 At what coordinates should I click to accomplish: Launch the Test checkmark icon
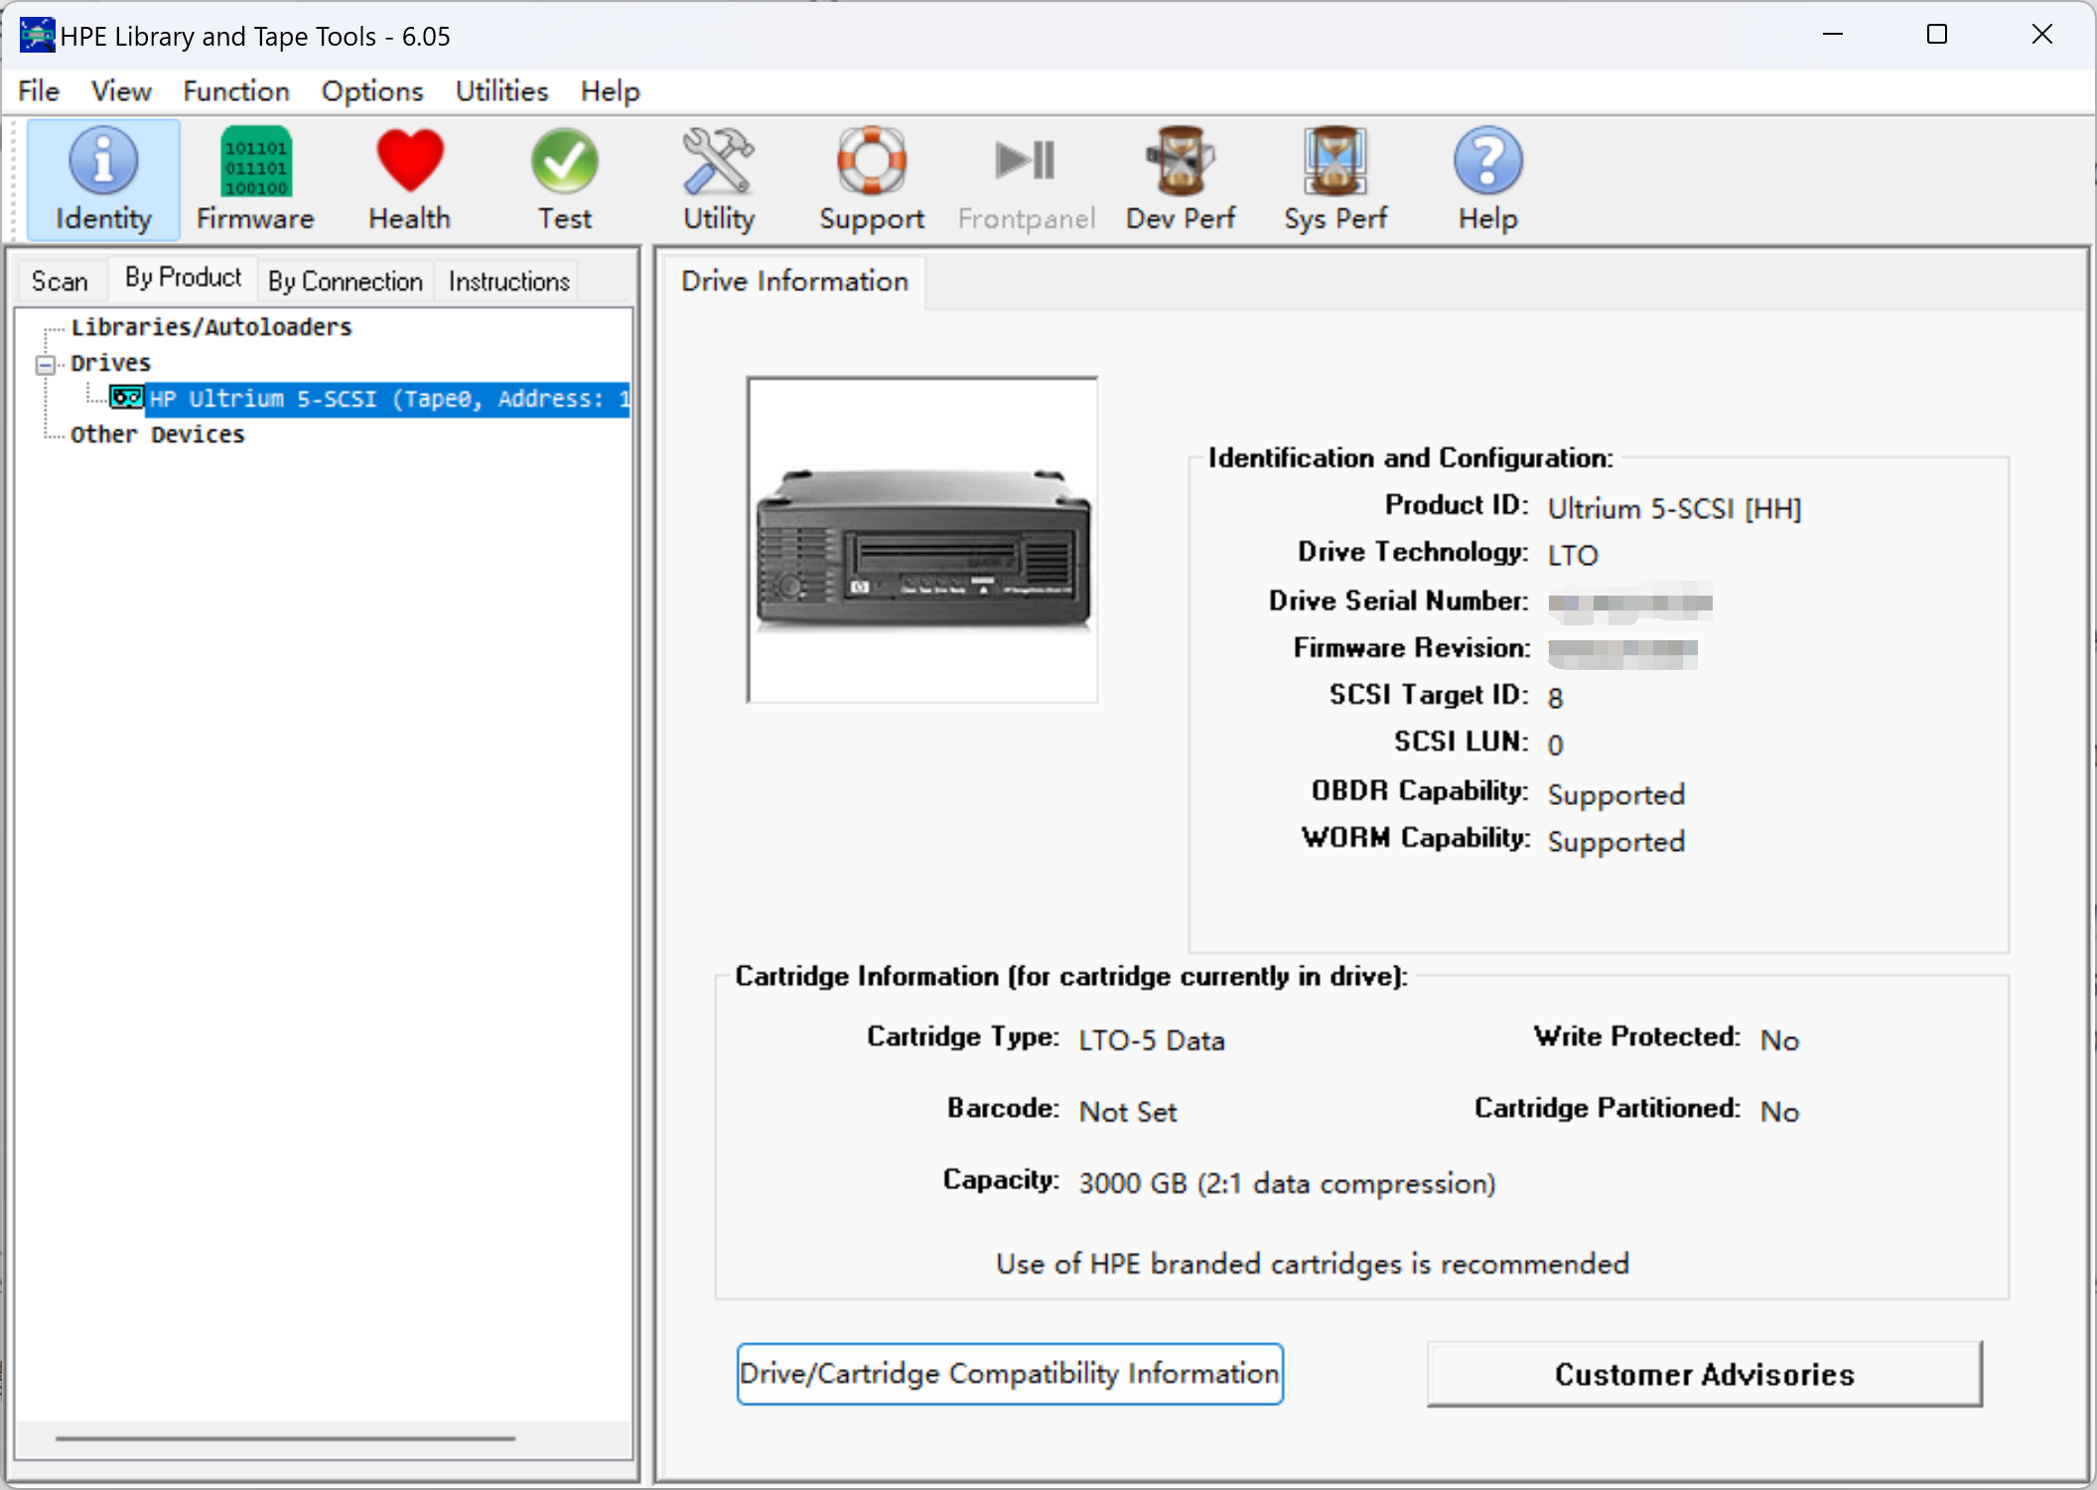(564, 180)
